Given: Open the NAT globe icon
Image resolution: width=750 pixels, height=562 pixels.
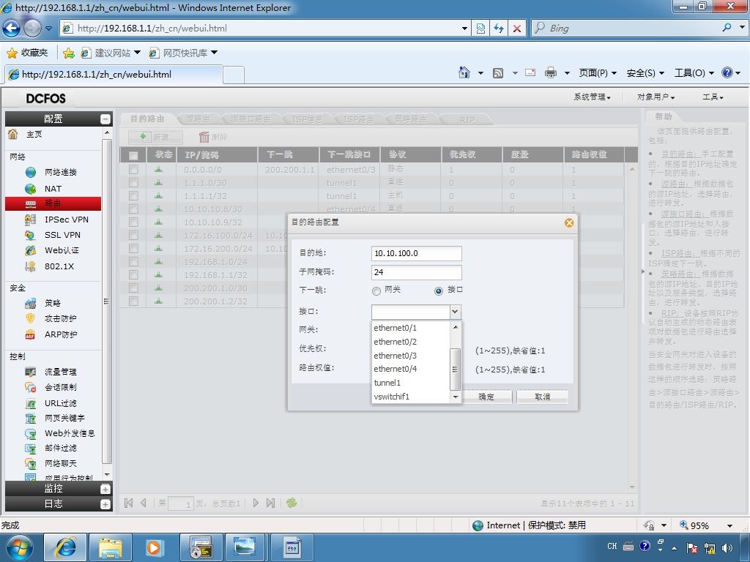Looking at the screenshot, I should [31, 189].
